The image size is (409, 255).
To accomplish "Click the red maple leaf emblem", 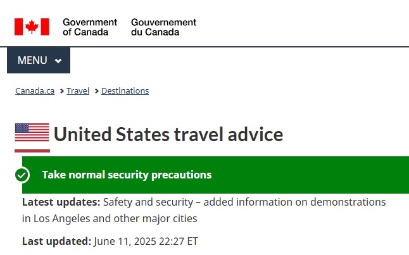I will (x=32, y=27).
